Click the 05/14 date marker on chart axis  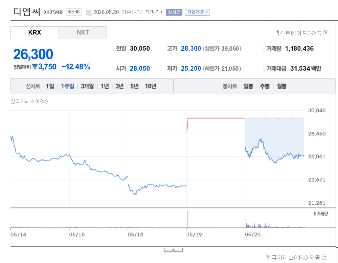click(x=18, y=235)
